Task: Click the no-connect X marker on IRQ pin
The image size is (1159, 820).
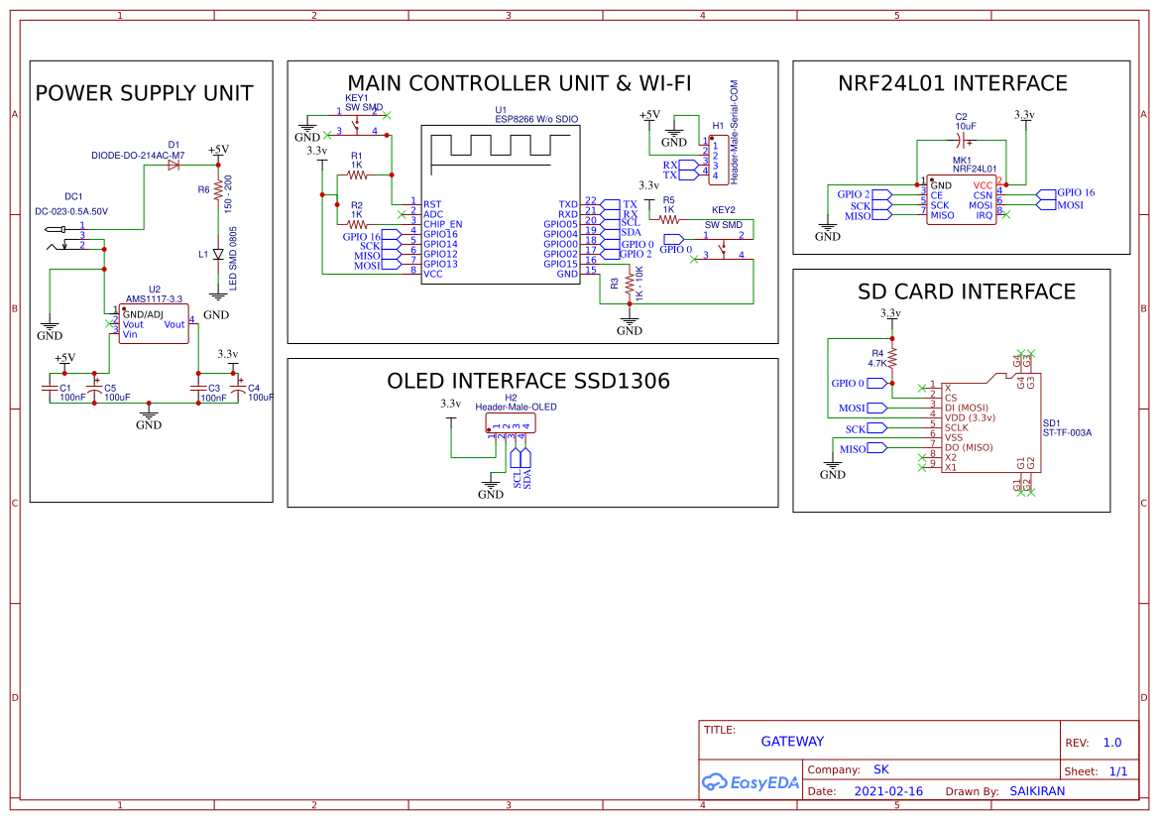Action: [1004, 214]
